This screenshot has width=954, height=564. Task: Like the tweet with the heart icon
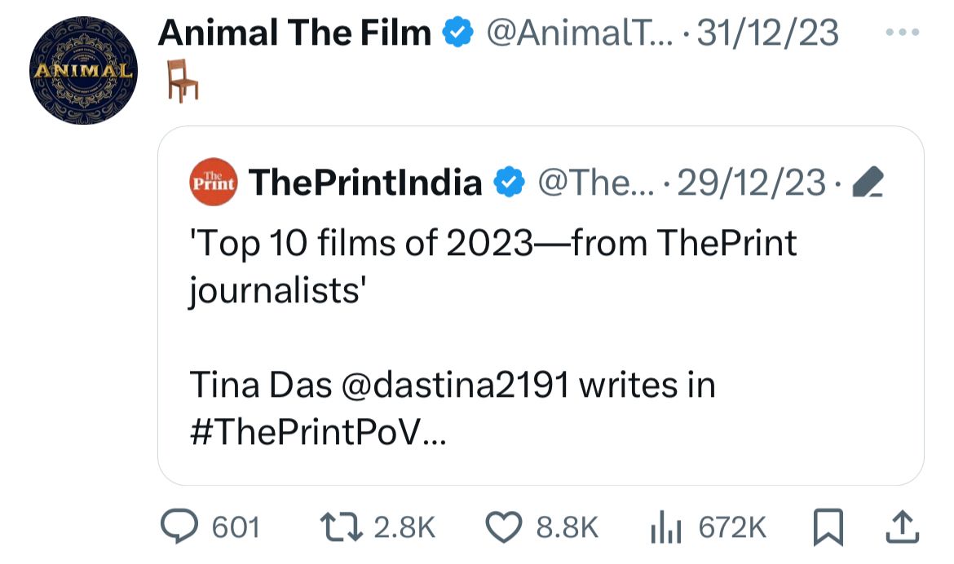pos(504,527)
